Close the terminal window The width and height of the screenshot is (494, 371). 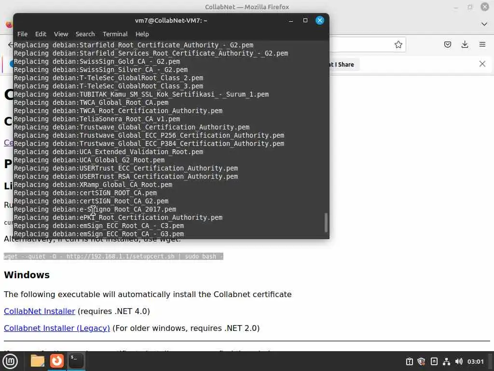(x=320, y=20)
